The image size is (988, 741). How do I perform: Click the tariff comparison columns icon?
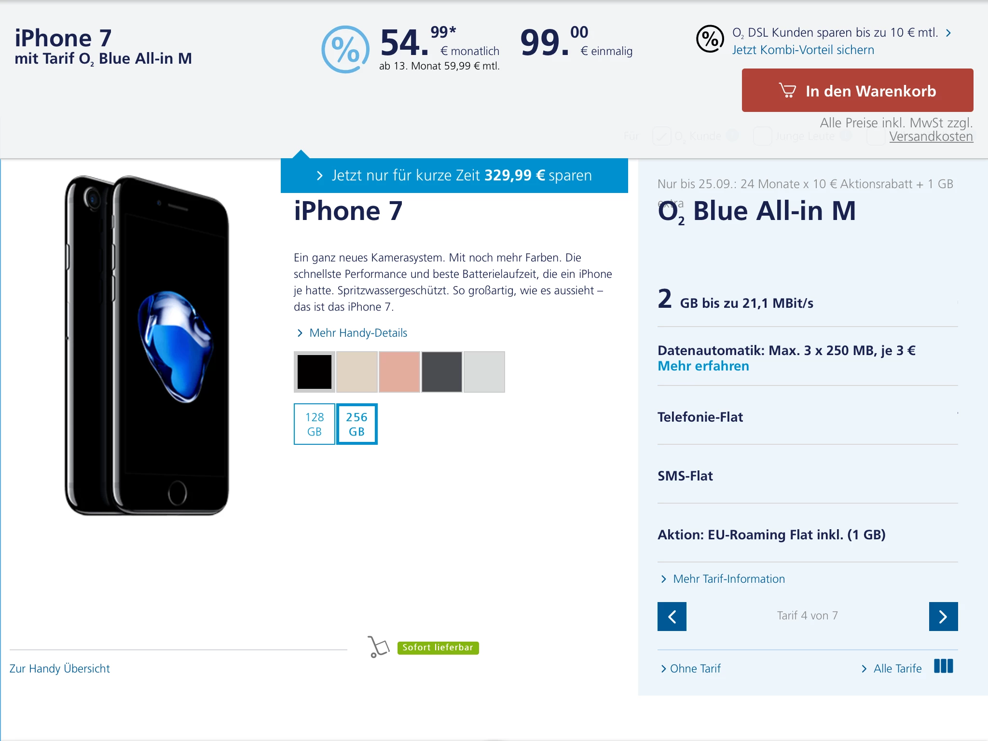(x=944, y=666)
